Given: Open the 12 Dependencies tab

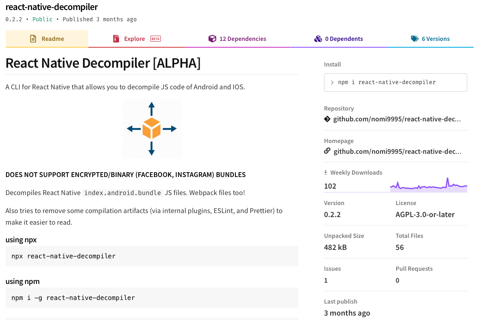Looking at the screenshot, I should (x=237, y=39).
